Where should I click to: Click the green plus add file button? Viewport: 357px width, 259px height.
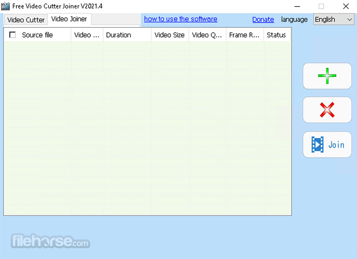tap(327, 76)
